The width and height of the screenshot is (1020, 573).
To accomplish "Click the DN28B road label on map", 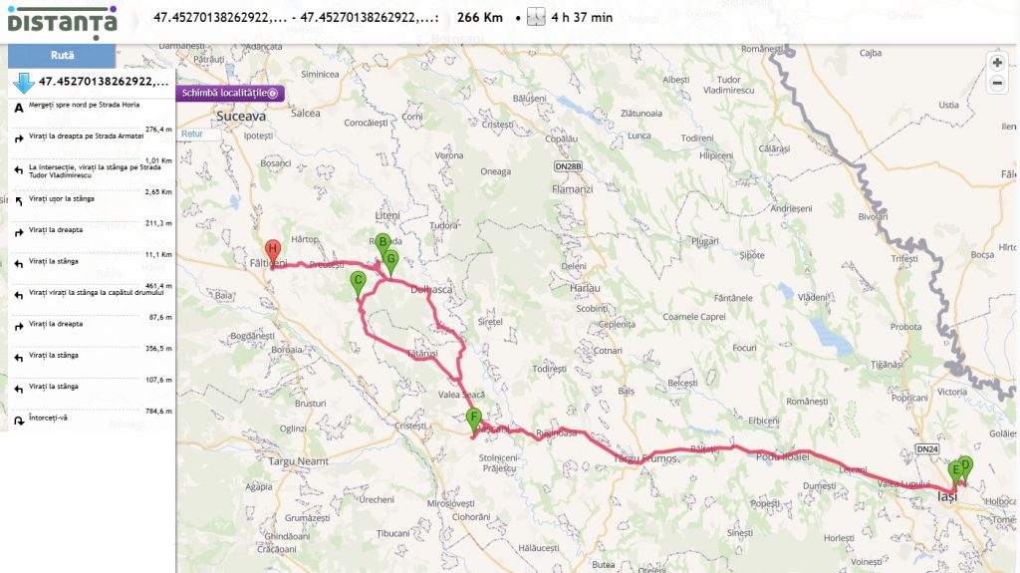I will tap(567, 166).
